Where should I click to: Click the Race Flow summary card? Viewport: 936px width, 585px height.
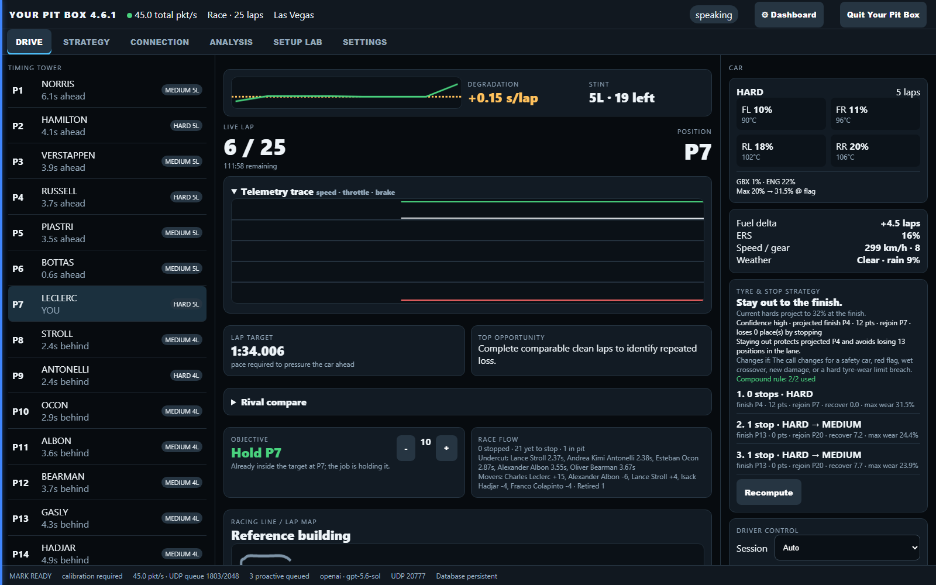[591, 462]
